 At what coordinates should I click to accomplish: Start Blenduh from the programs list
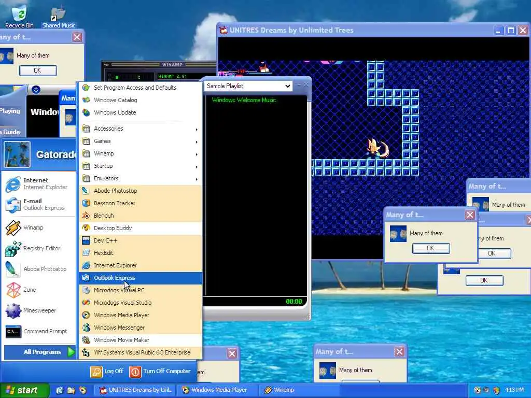(x=141, y=216)
